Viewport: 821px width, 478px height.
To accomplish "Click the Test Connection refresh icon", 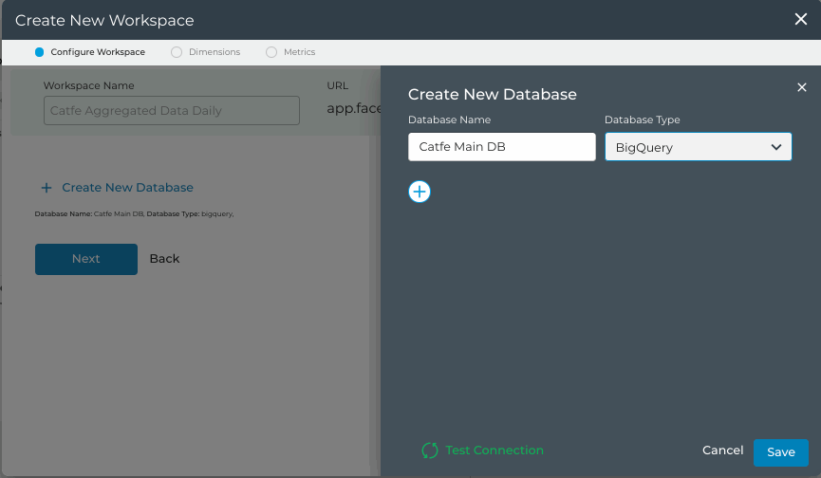I will (430, 450).
